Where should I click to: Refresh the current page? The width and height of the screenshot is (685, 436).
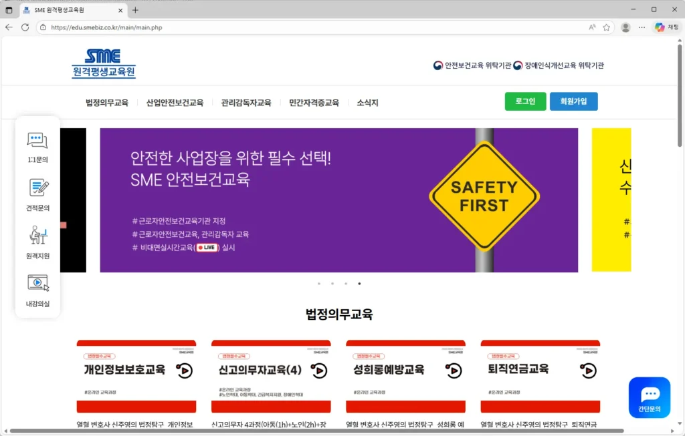coord(25,27)
